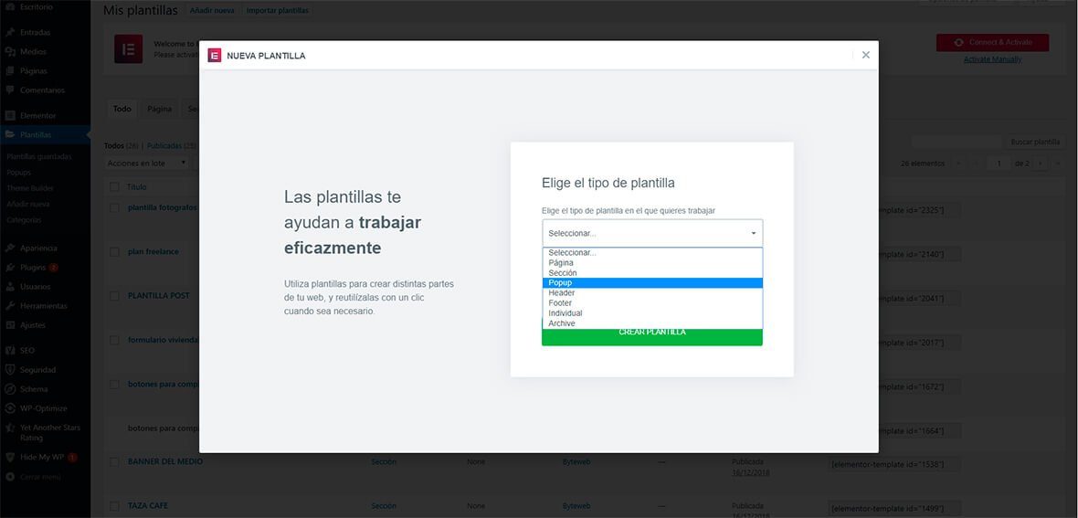Click template search input field

pyautogui.click(x=956, y=142)
